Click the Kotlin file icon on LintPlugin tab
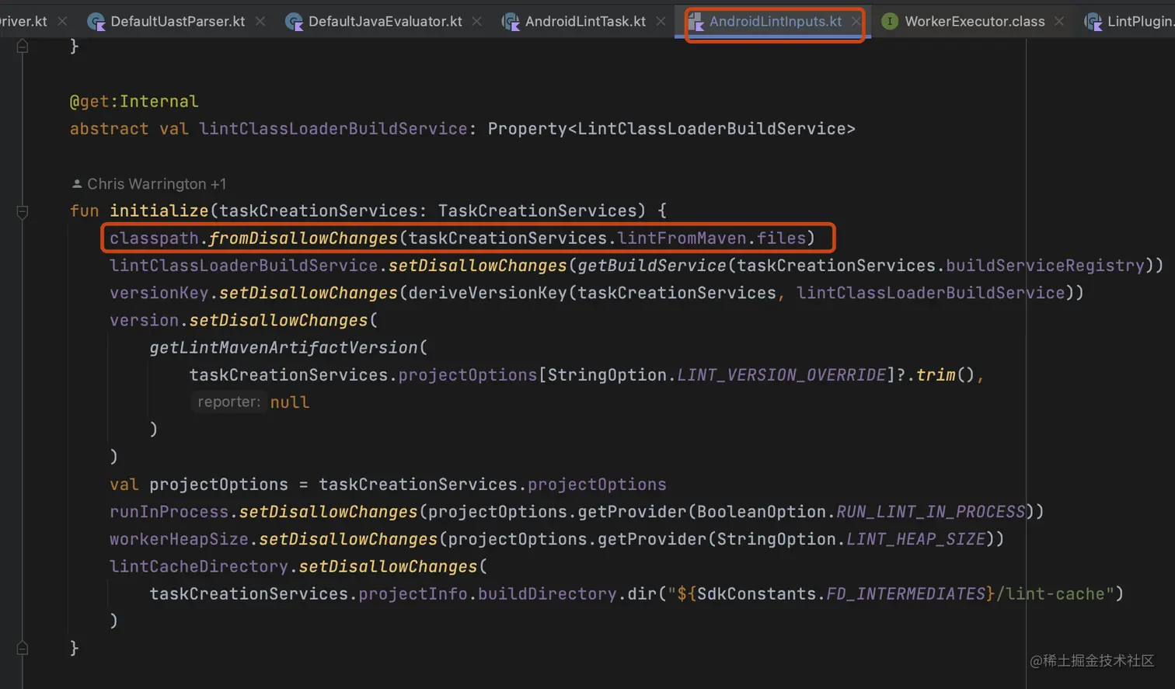 point(1093,22)
